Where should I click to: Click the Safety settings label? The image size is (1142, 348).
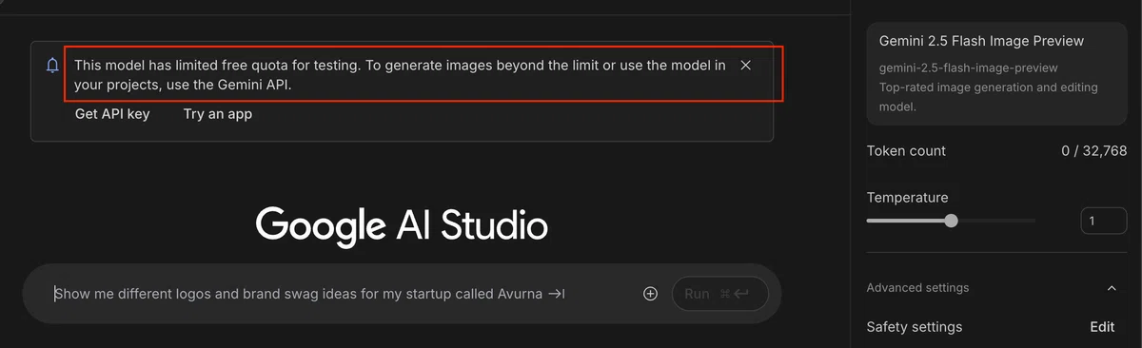915,327
